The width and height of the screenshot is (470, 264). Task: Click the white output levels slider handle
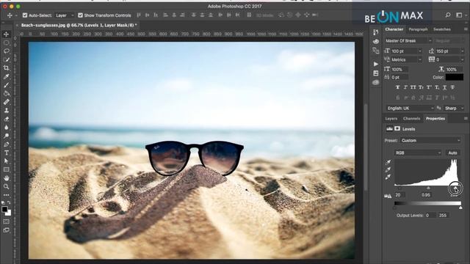pyautogui.click(x=460, y=208)
